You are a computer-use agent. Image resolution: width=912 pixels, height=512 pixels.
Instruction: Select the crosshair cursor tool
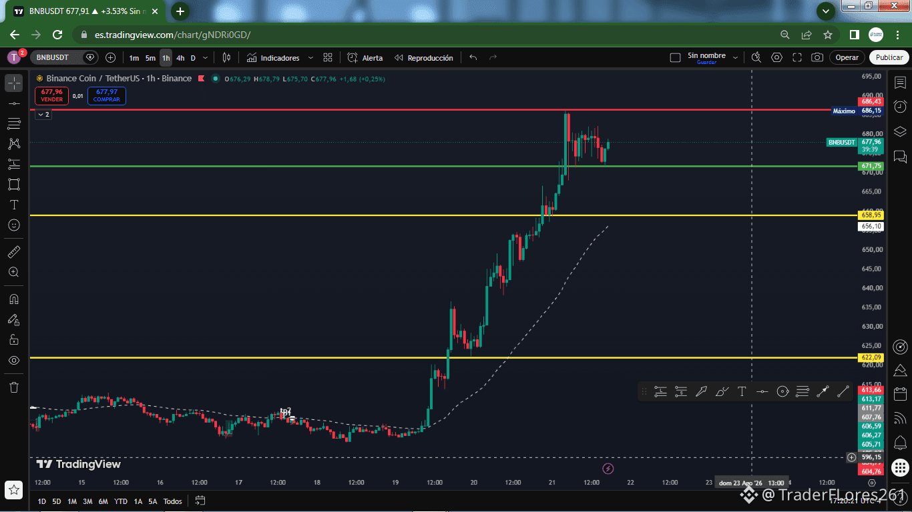tap(14, 83)
